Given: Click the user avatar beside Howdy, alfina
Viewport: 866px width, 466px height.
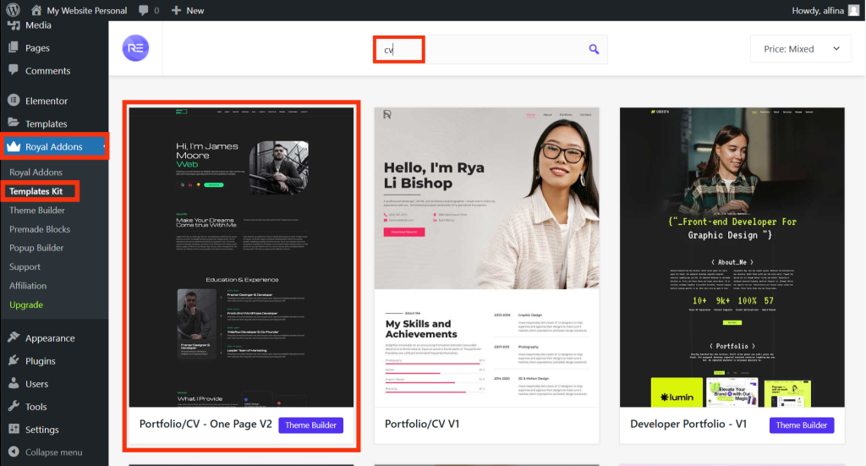Looking at the screenshot, I should 853,10.
